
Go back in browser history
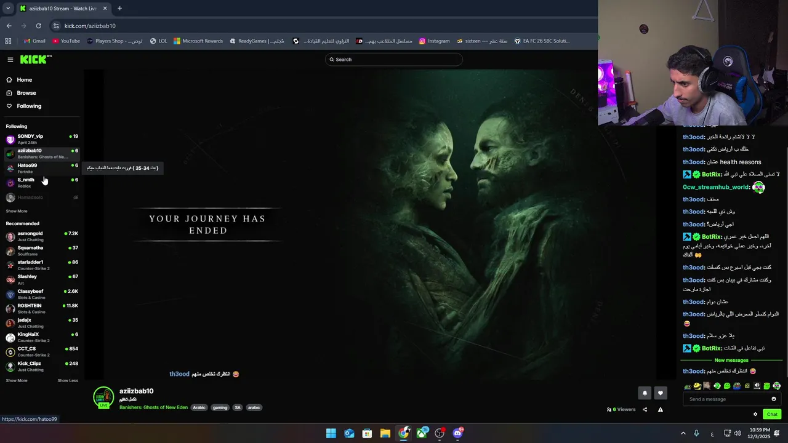pyautogui.click(x=9, y=26)
